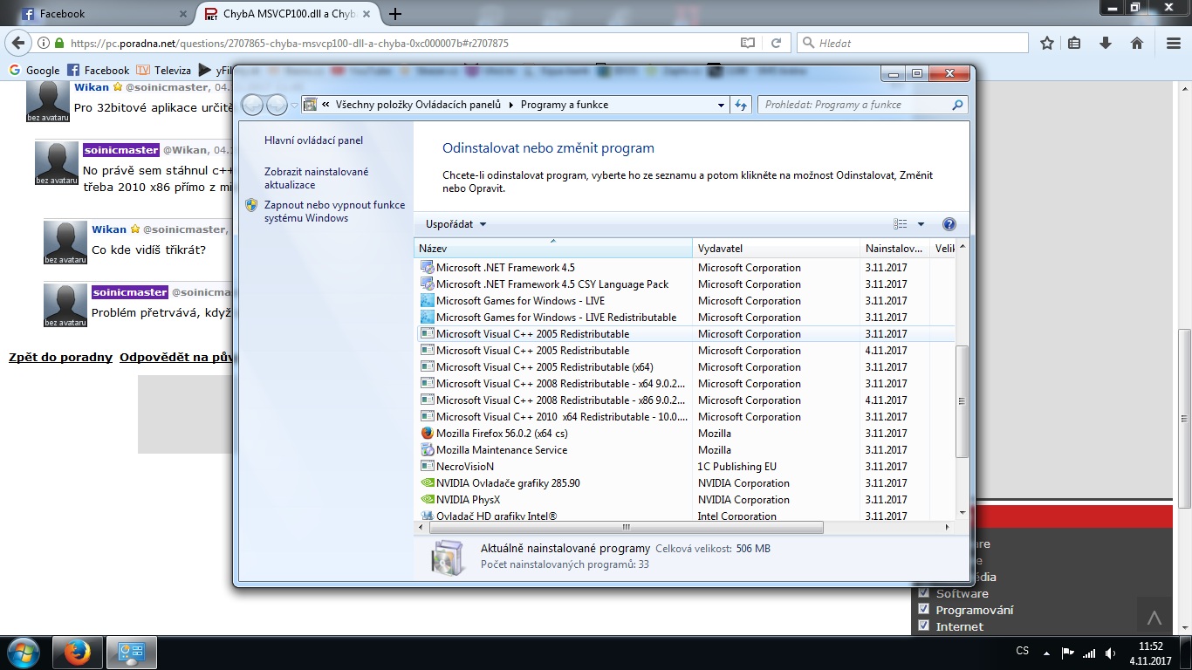1192x670 pixels.
Task: Click the volume speaker tray icon
Action: click(x=1109, y=653)
